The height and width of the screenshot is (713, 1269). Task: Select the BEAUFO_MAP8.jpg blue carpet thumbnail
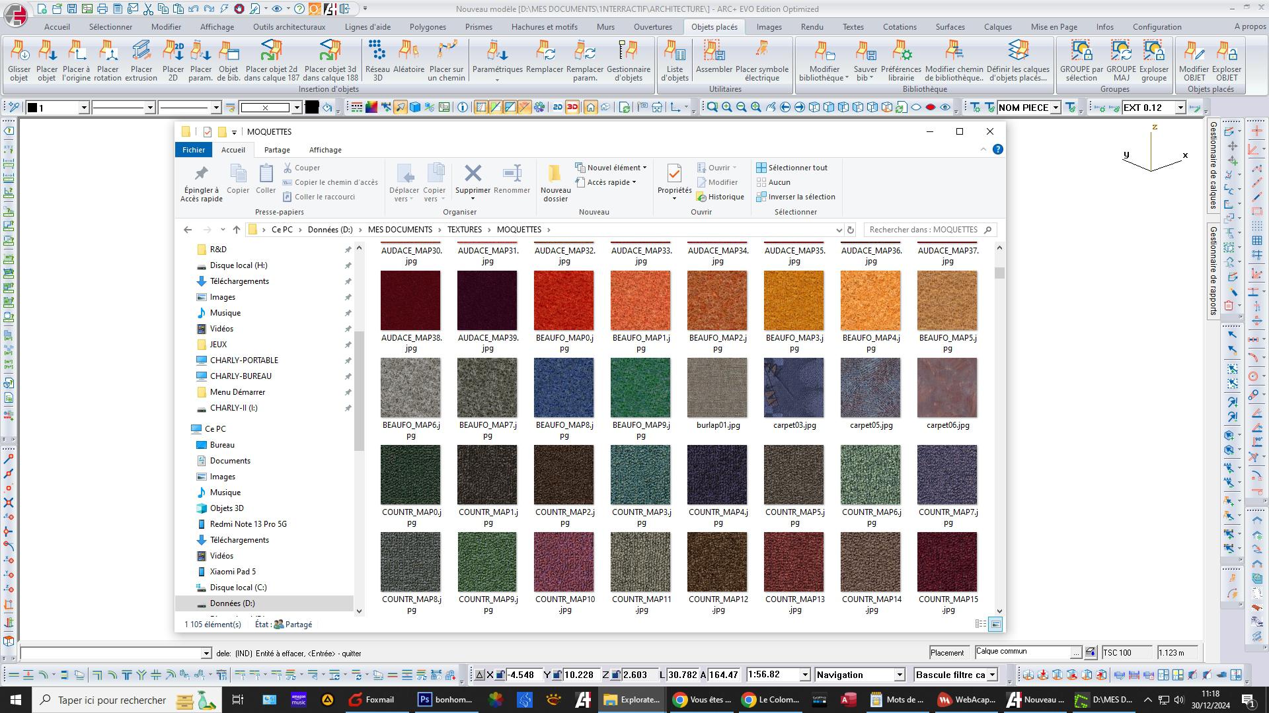coord(564,388)
